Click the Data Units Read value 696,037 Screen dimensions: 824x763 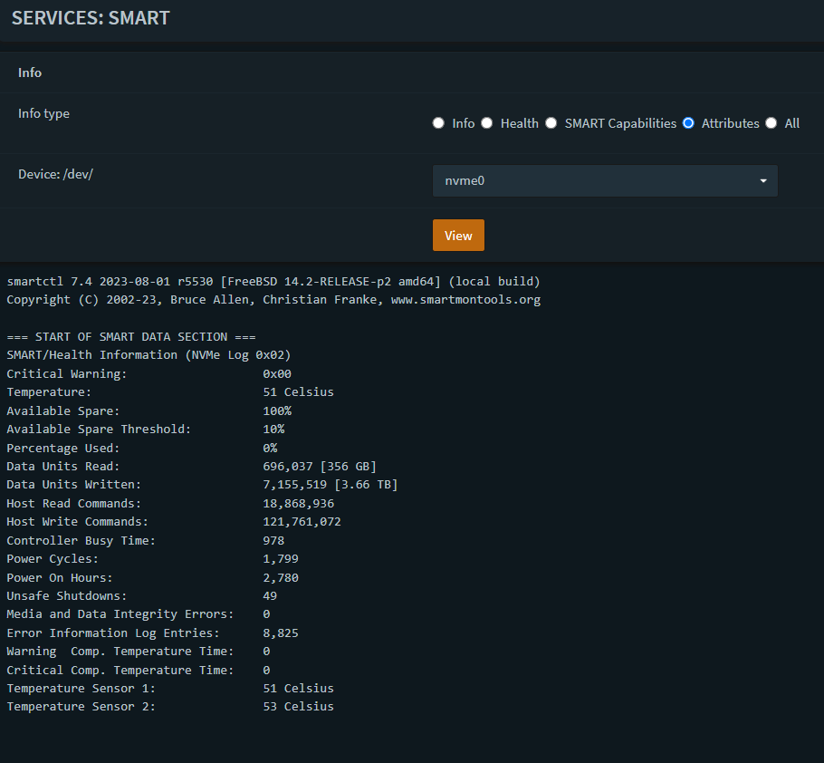[x=287, y=467]
